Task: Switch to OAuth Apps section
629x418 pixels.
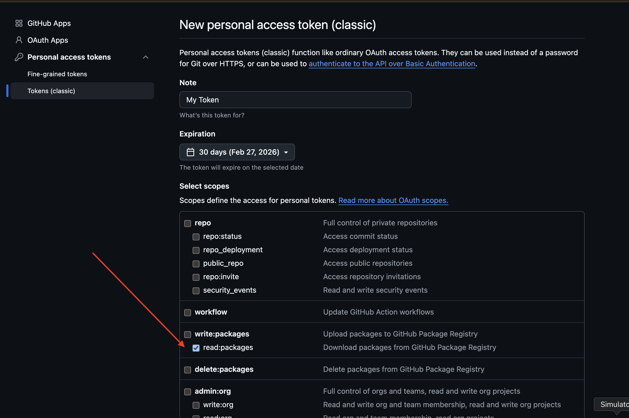Action: 47,40
